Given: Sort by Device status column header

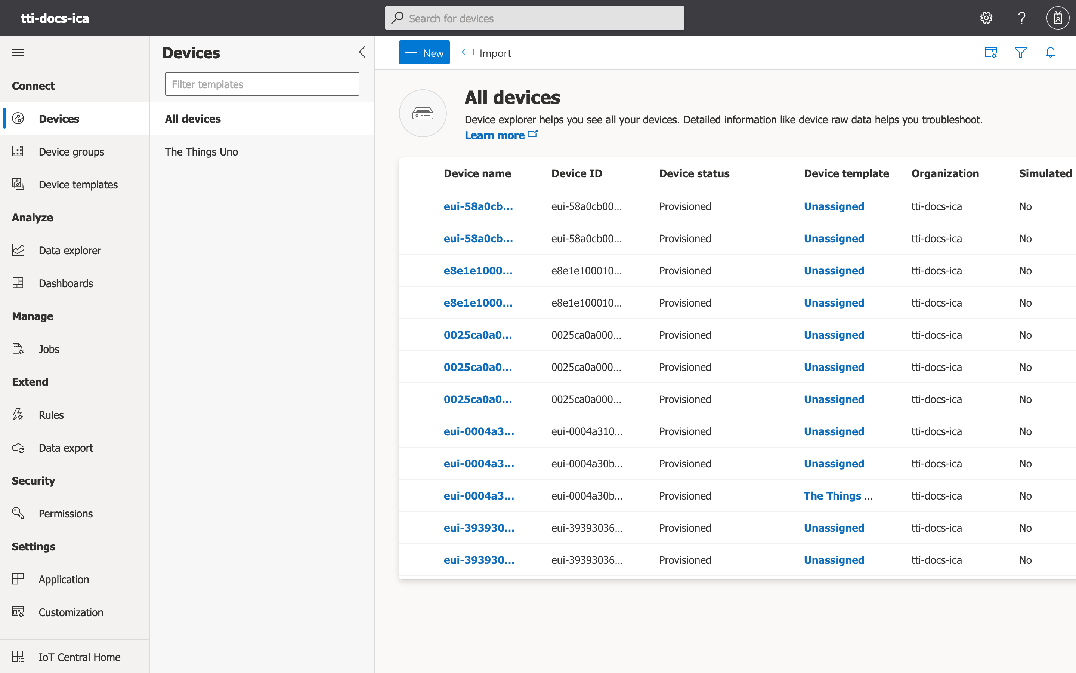Looking at the screenshot, I should 694,173.
